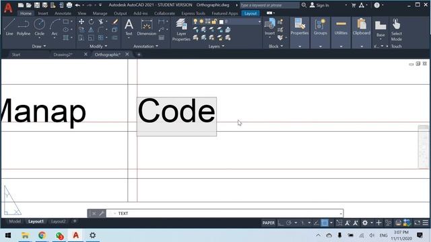431x242 pixels.
Task: Open command line history dropdown arrow
Action: (x=341, y=214)
